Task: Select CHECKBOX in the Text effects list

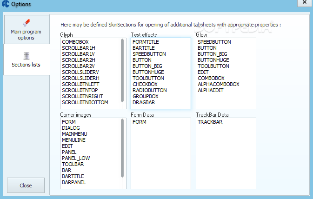Action: (x=145, y=84)
